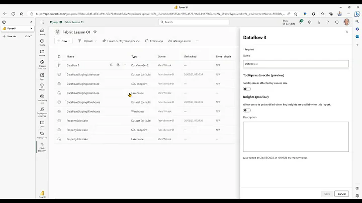Open Outlook icon in Edge sidebar
The image size is (362, 203).
point(357,37)
